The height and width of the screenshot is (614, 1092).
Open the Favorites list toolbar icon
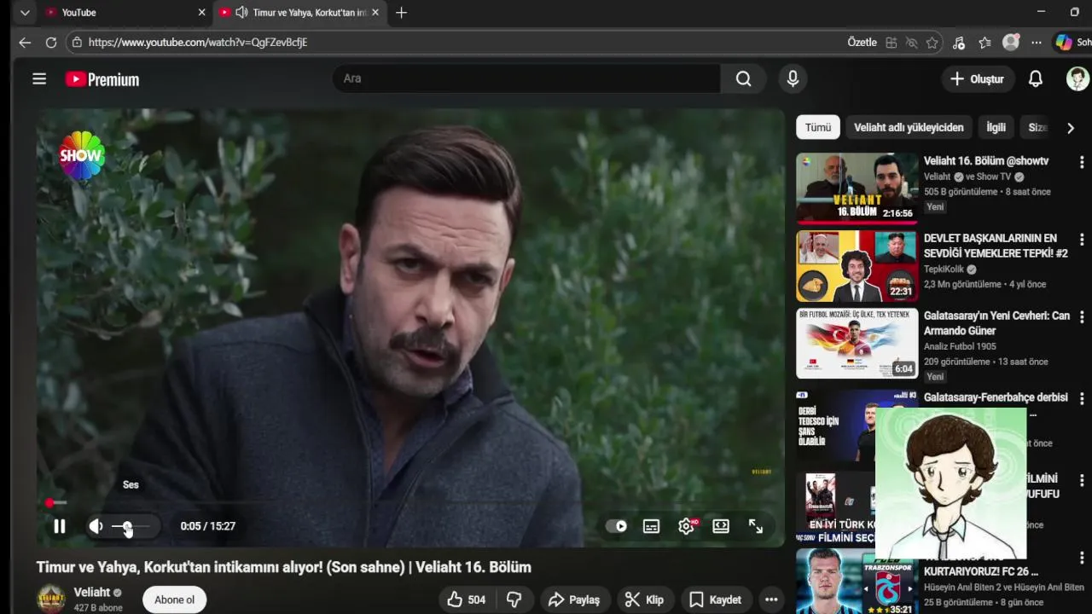[985, 43]
